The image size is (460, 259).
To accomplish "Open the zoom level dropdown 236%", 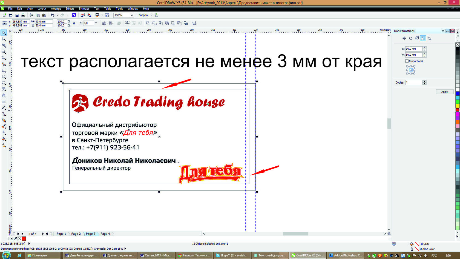I will coord(132,15).
